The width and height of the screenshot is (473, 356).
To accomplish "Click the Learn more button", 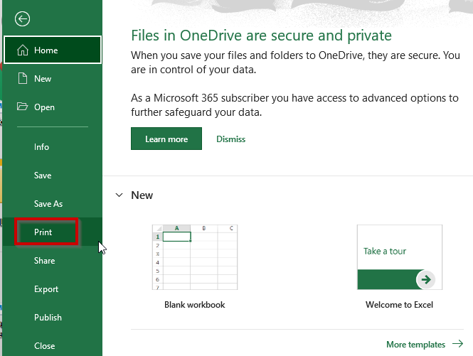I will click(166, 139).
